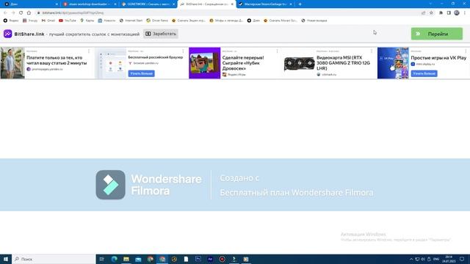Launch Microsoft Edge from the taskbar

coord(115,259)
